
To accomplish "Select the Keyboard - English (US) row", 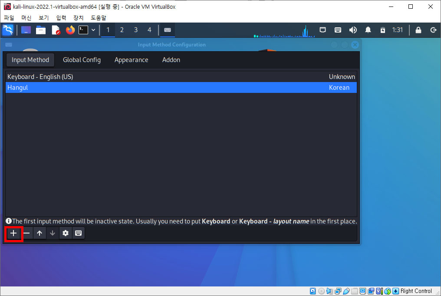I will pyautogui.click(x=181, y=77).
